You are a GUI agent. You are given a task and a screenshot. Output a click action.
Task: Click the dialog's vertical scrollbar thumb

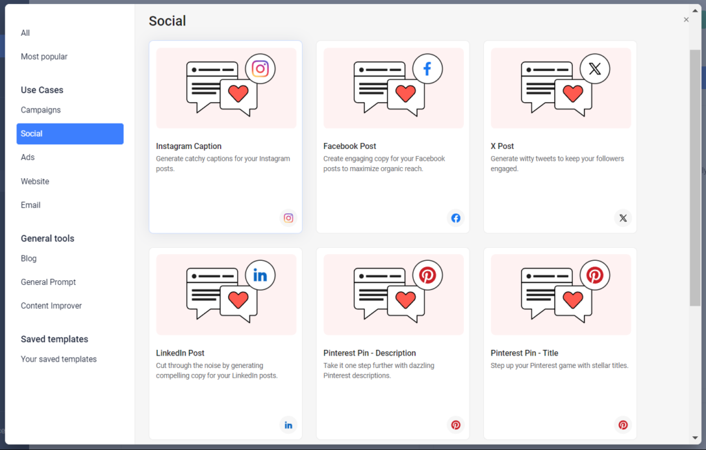coord(695,178)
